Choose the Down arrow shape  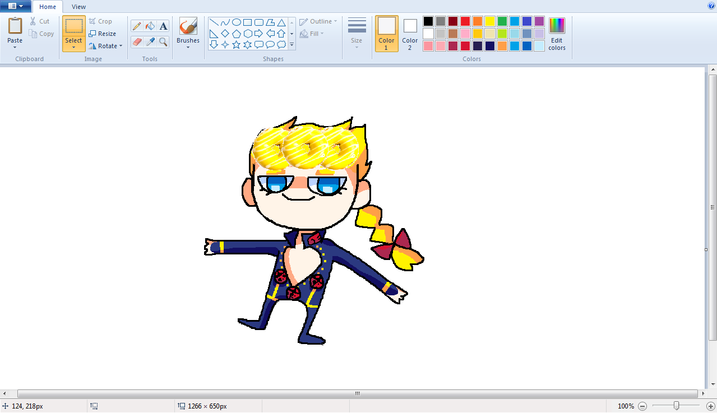[x=214, y=44]
